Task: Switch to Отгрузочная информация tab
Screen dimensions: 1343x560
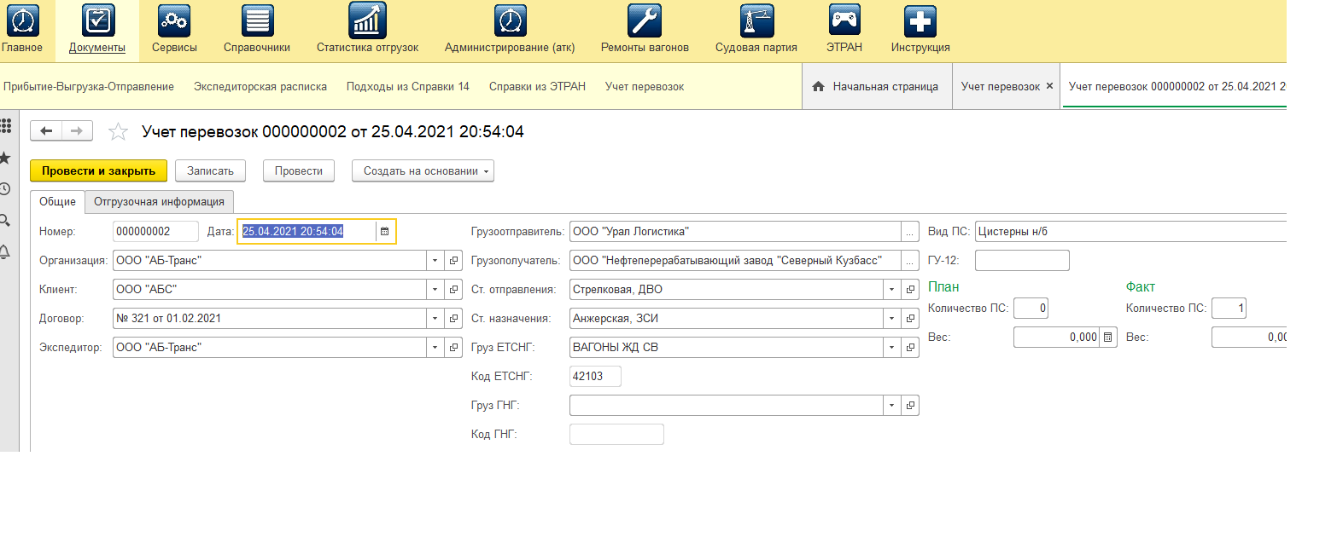Action: tap(159, 202)
